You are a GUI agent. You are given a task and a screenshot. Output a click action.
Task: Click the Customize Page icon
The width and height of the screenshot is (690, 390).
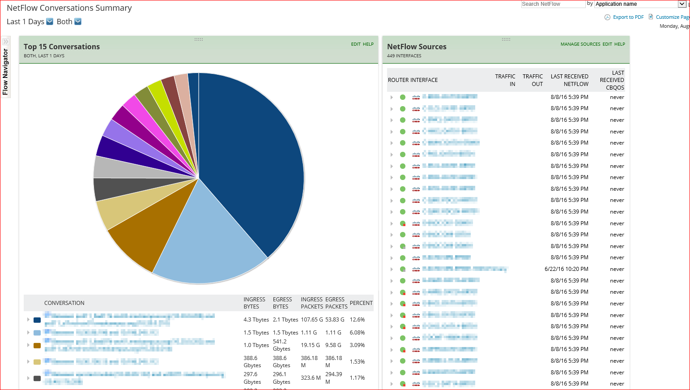click(651, 17)
